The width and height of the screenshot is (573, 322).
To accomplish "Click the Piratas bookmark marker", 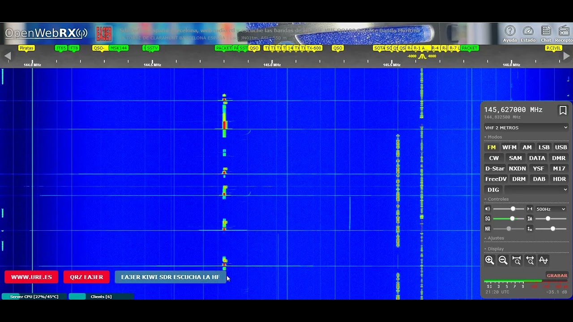I will (26, 48).
